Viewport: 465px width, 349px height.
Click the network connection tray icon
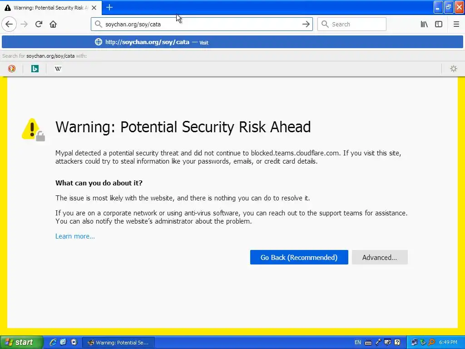(x=414, y=343)
